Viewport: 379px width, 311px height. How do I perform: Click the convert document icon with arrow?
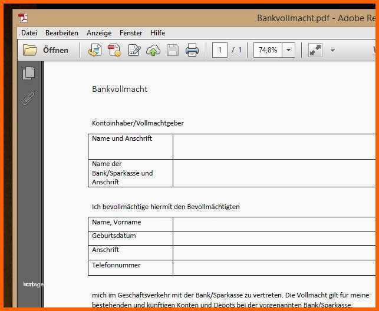tap(95, 50)
